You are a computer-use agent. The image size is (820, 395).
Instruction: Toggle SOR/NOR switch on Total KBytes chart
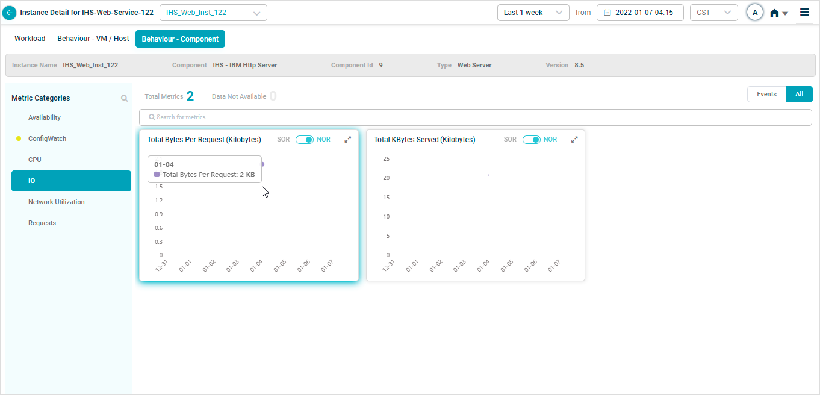click(x=531, y=140)
